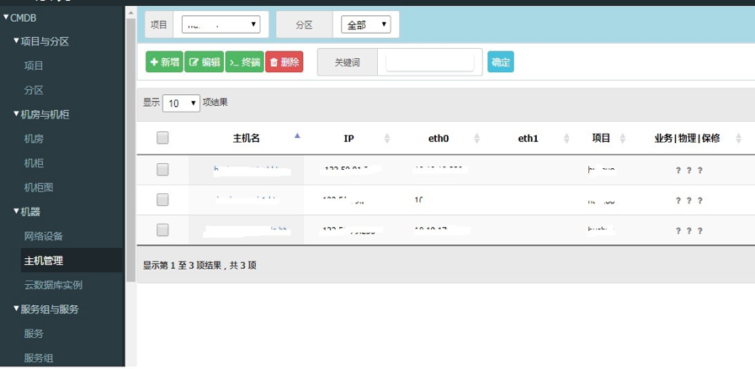Click third row ? ? ? status cell
The height and width of the screenshot is (369, 755).
tap(689, 231)
